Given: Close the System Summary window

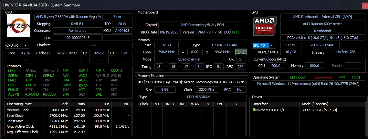Looking at the screenshot, I should click(364, 5).
